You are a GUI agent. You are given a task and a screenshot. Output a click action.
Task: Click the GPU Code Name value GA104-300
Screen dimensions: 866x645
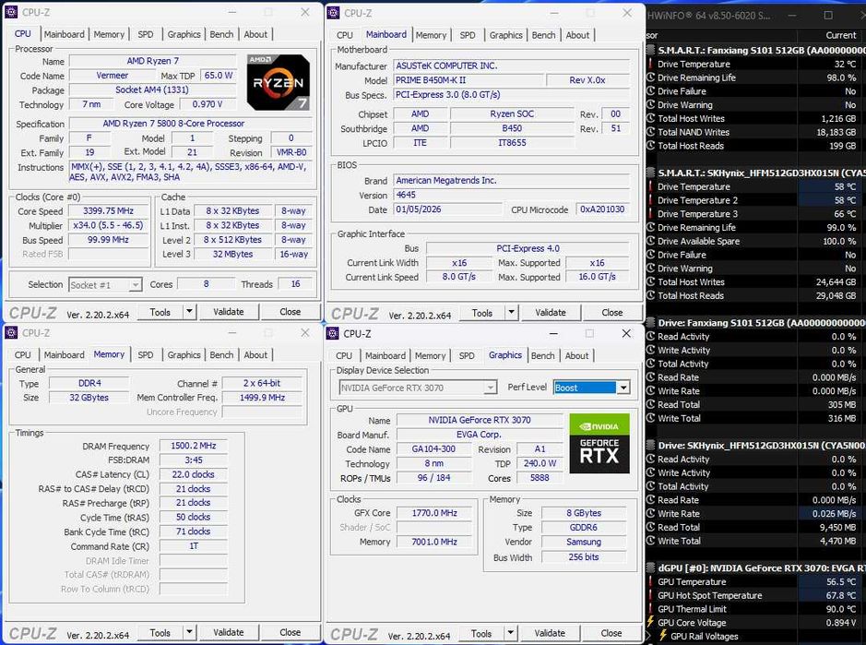[433, 448]
